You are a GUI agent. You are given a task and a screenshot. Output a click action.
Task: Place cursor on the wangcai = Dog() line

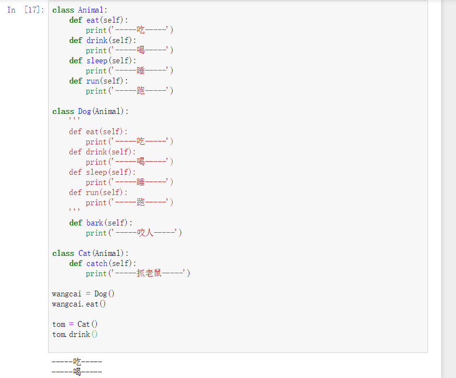pyautogui.click(x=83, y=294)
